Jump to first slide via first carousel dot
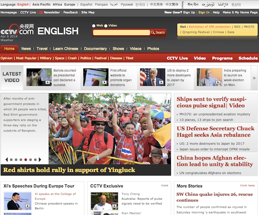 coord(10,159)
